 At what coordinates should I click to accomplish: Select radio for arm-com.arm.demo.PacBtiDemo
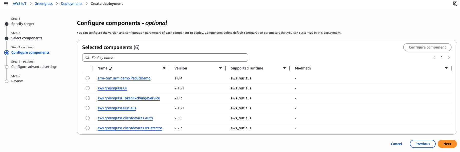[88, 78]
